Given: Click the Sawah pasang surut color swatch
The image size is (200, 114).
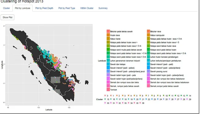Looking at the screenshot, I should click(x=148, y=71).
